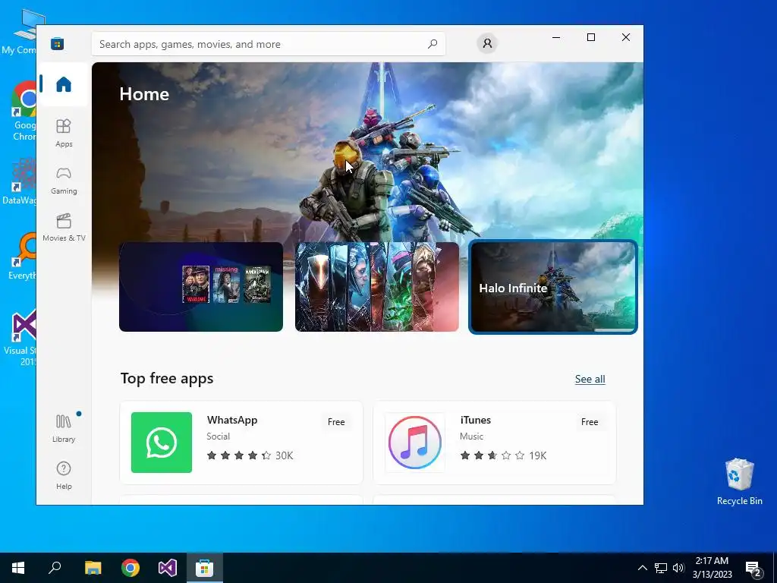Select the Halo Infinite thumbnail
This screenshot has width=777, height=583.
(553, 287)
